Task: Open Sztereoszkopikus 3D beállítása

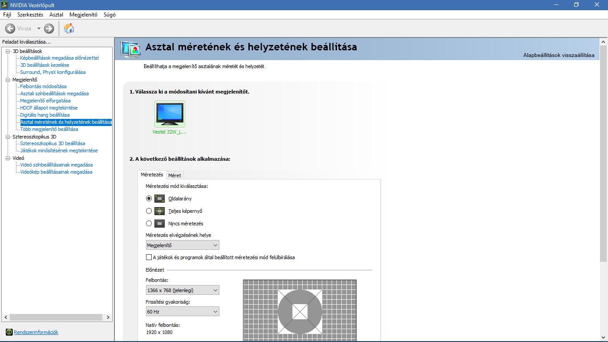Action: 53,143
